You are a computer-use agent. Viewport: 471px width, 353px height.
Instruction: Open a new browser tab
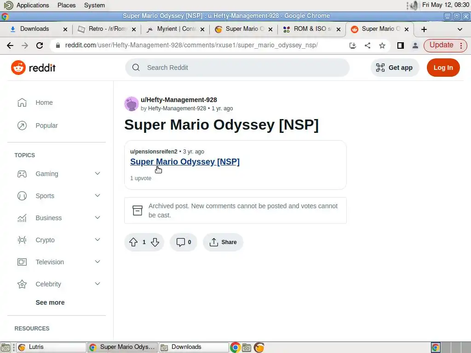424,29
